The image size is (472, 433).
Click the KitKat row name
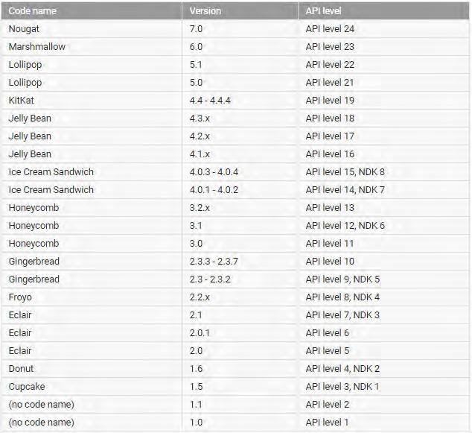coord(21,101)
